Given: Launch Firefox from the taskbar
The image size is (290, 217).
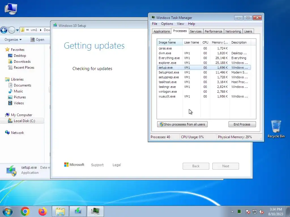Looking at the screenshot, I should pos(42,211).
